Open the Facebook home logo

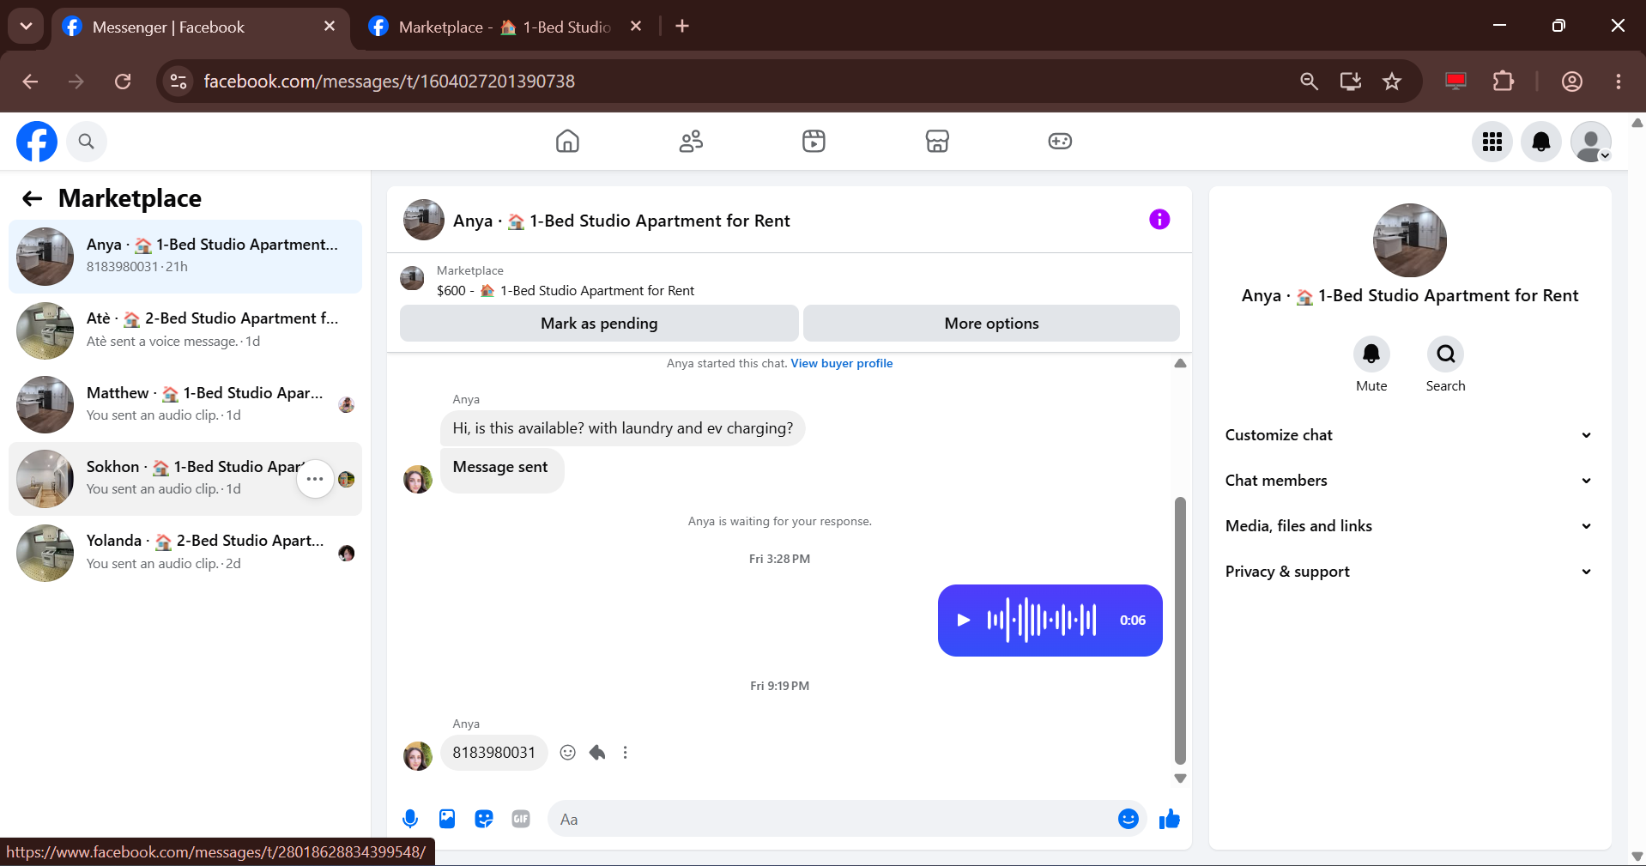click(37, 142)
